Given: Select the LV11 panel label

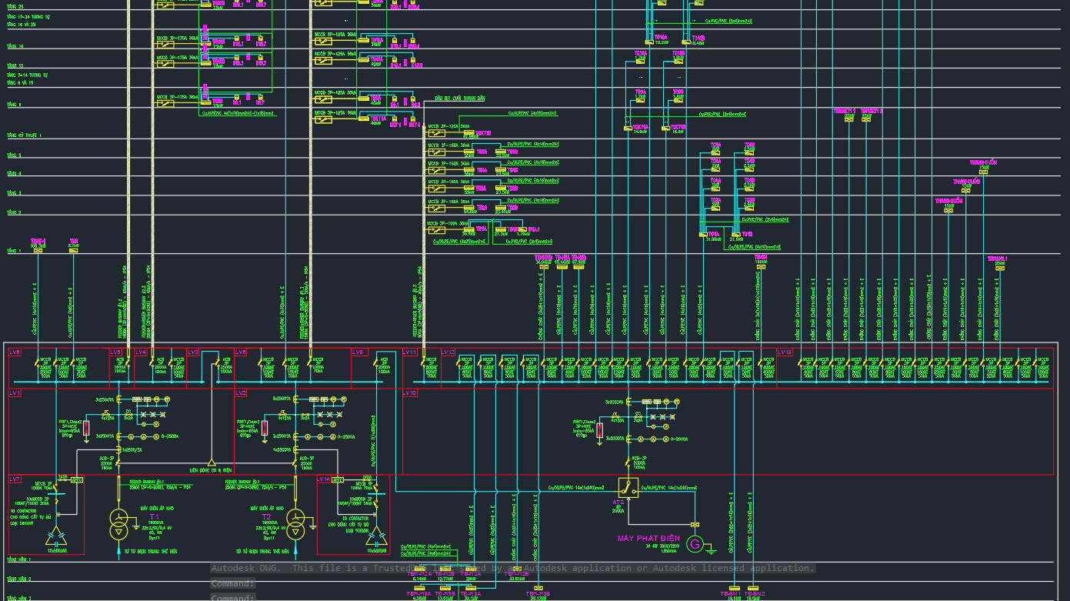Looking at the screenshot, I should (x=410, y=352).
